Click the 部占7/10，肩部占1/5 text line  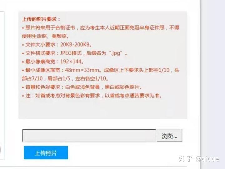point(65,78)
